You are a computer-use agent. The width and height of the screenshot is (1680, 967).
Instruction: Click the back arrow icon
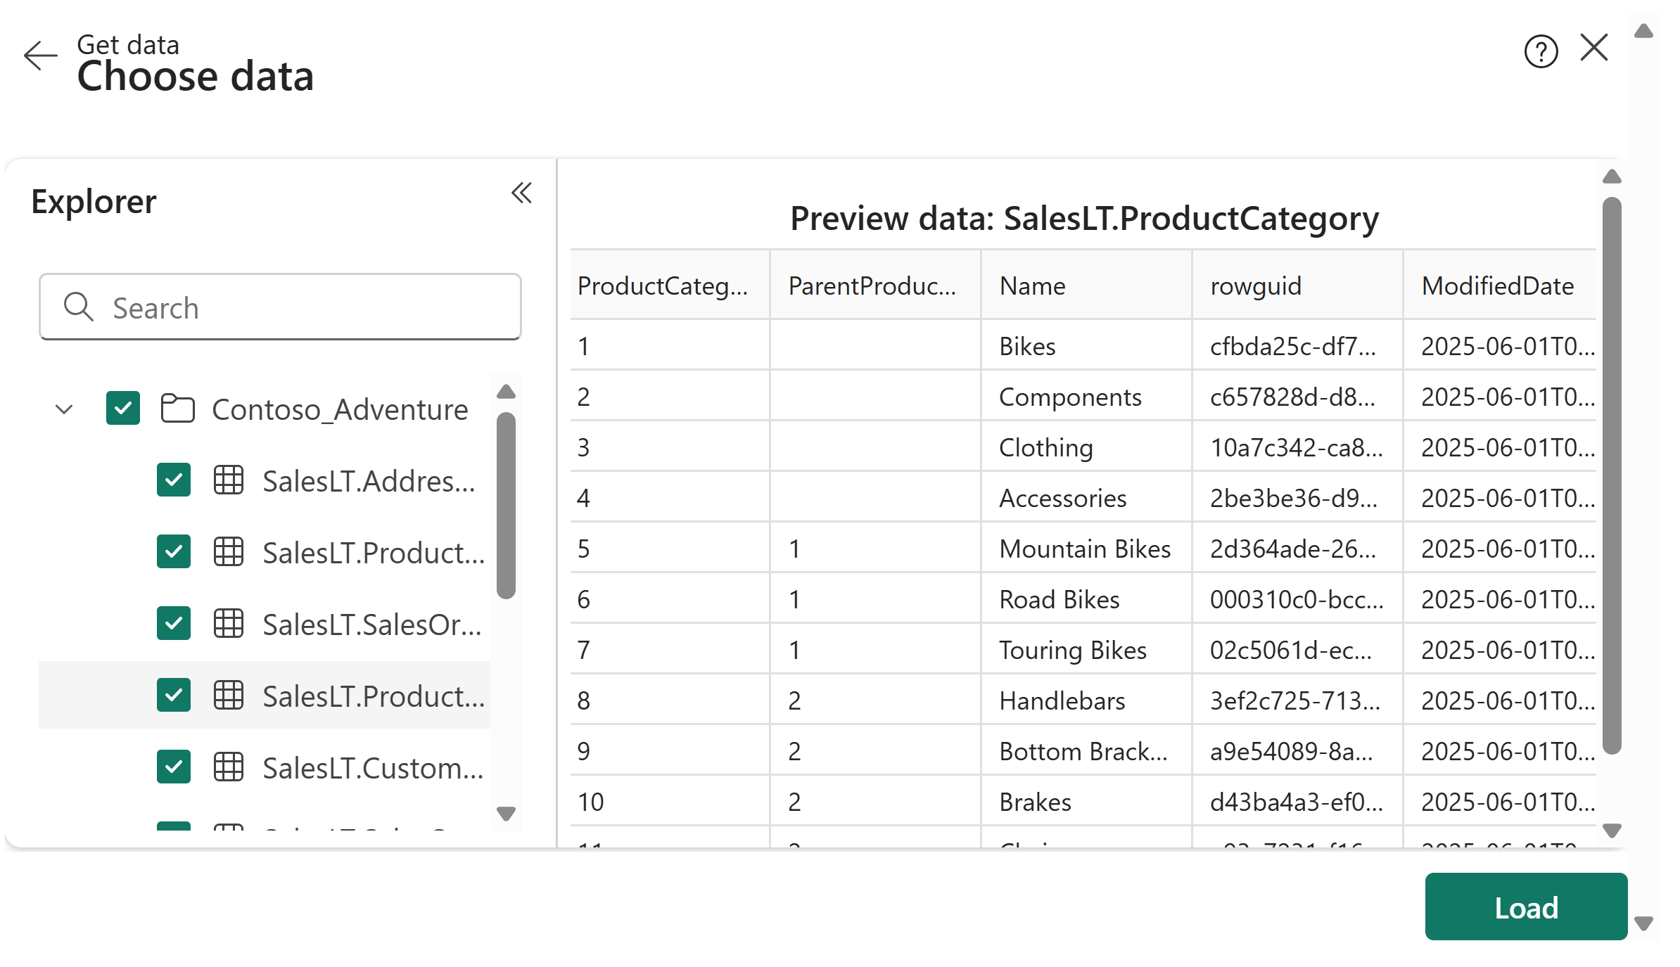pos(40,56)
